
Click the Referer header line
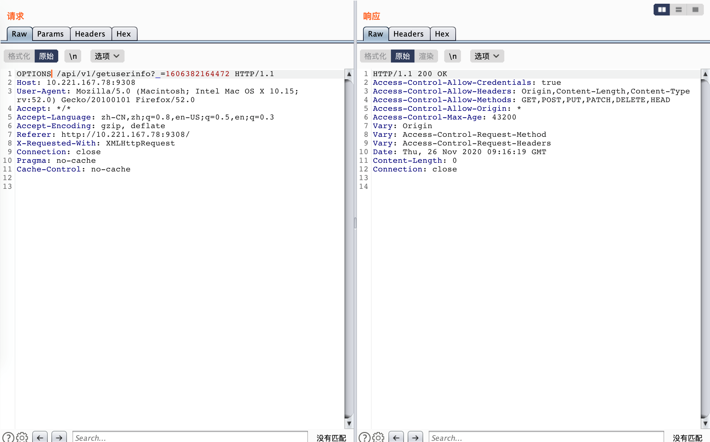tap(103, 135)
